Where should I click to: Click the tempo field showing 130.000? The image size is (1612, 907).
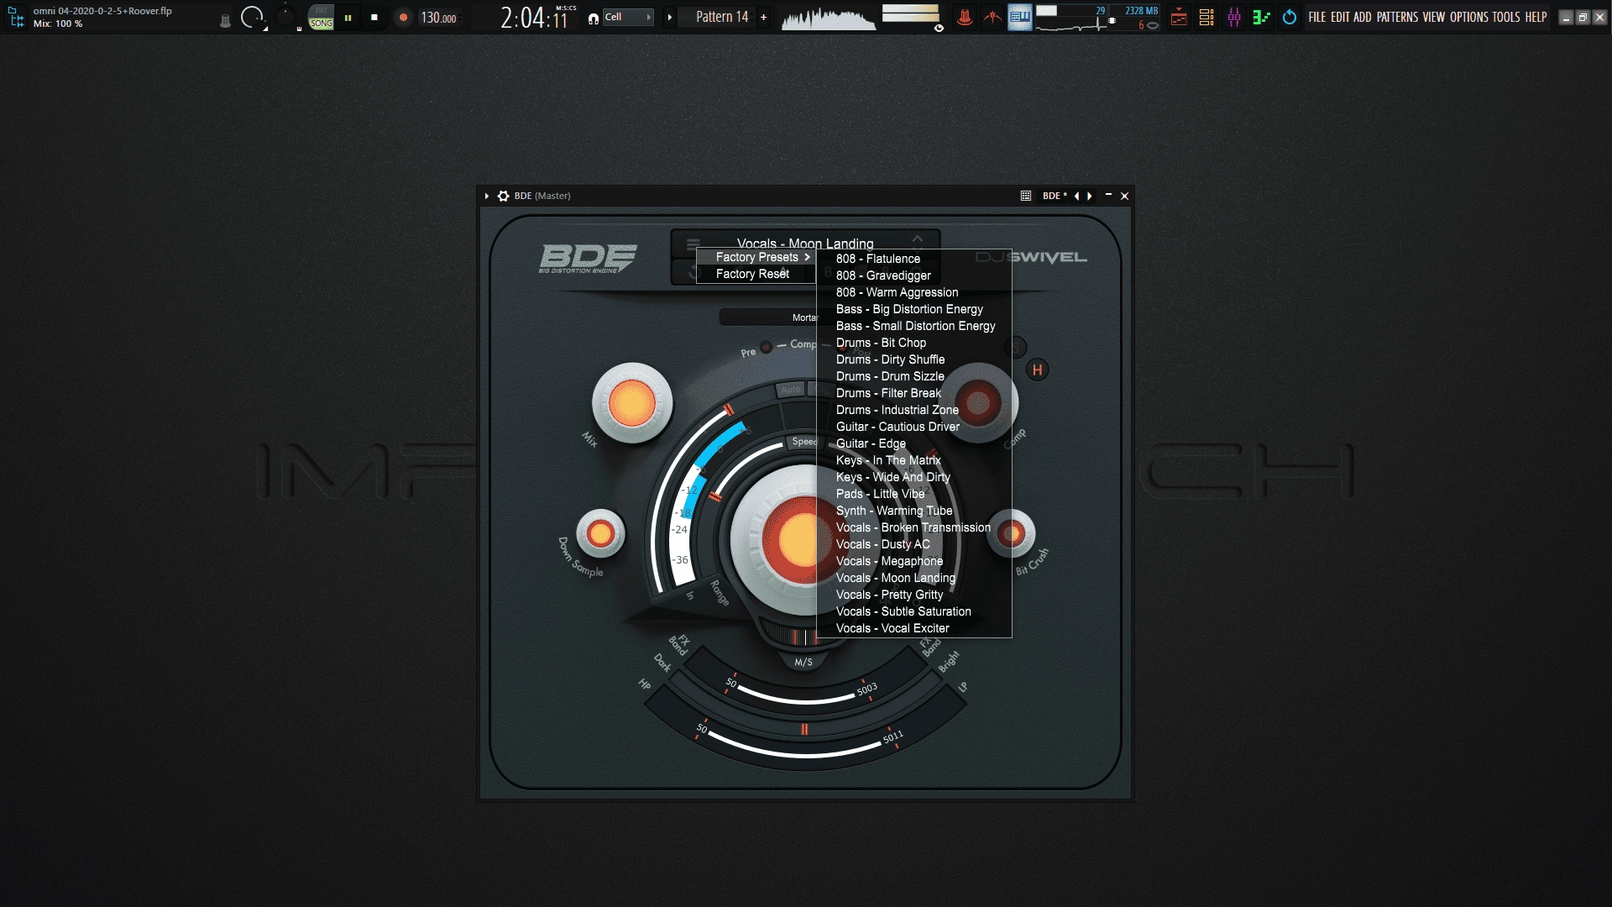click(x=439, y=18)
